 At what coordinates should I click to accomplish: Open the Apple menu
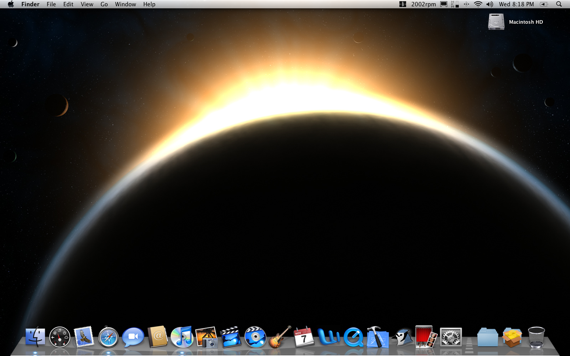pyautogui.click(x=11, y=4)
